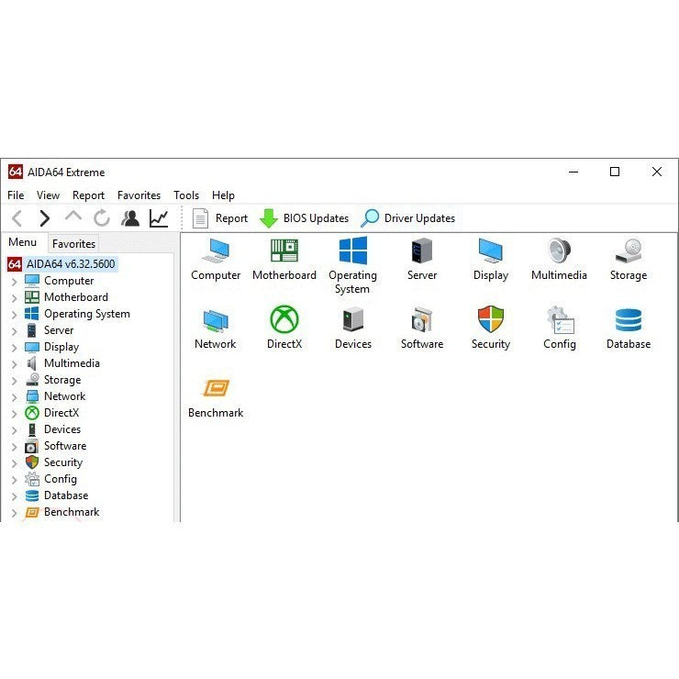
Task: Go back with the left arrow toolbar icon
Action: coord(17,218)
